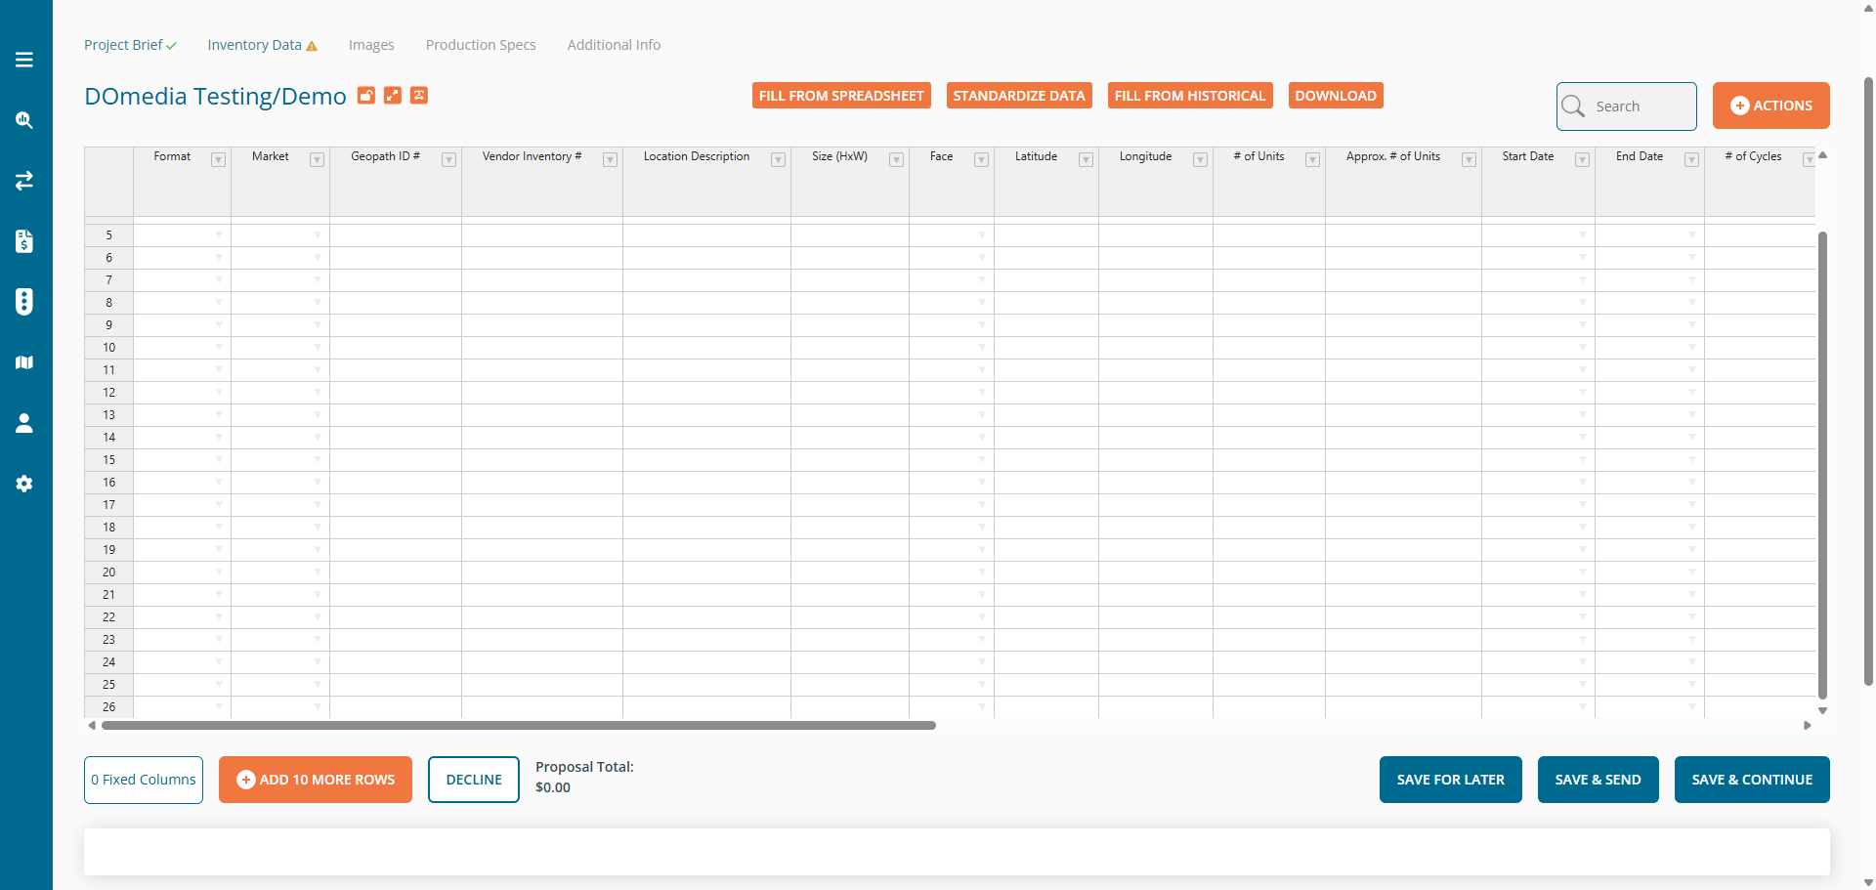
Task: Click Add 10 More Rows button
Action: point(316,780)
